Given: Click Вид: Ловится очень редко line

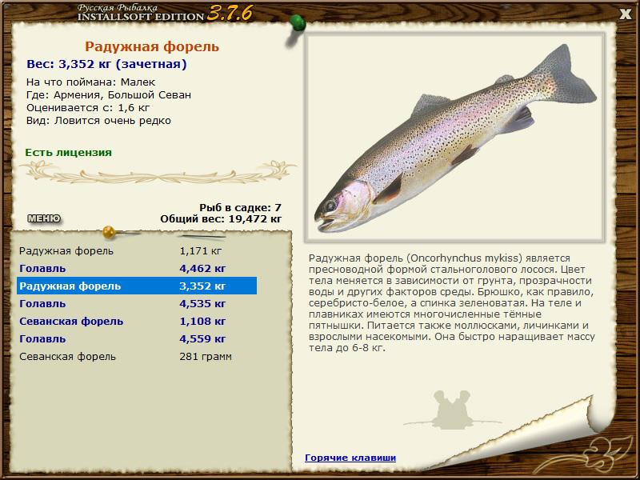Looking at the screenshot, I should [x=98, y=121].
